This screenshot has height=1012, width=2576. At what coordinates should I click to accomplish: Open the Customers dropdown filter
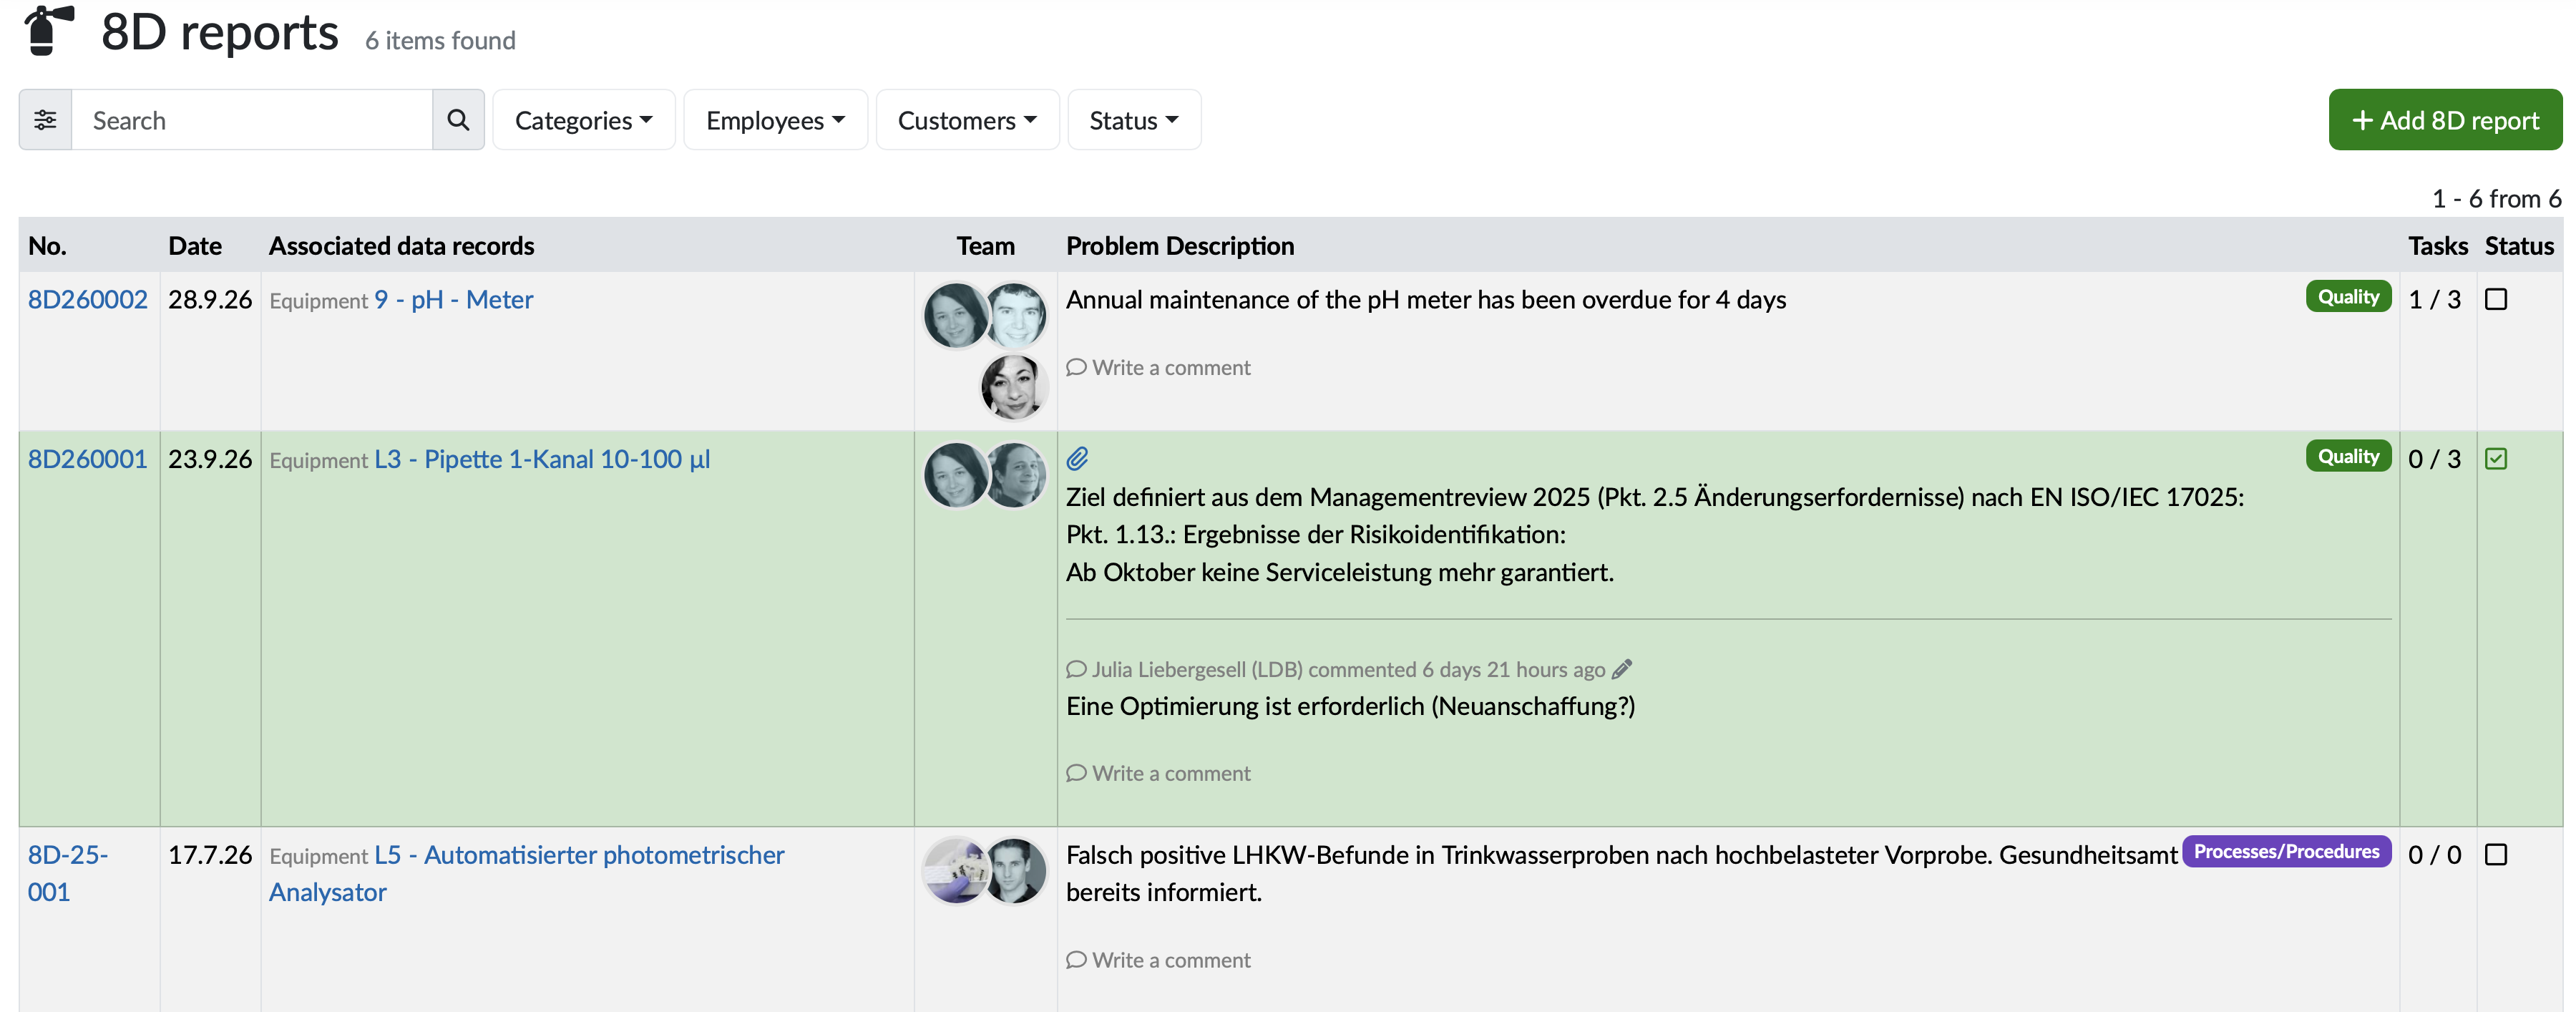967,120
